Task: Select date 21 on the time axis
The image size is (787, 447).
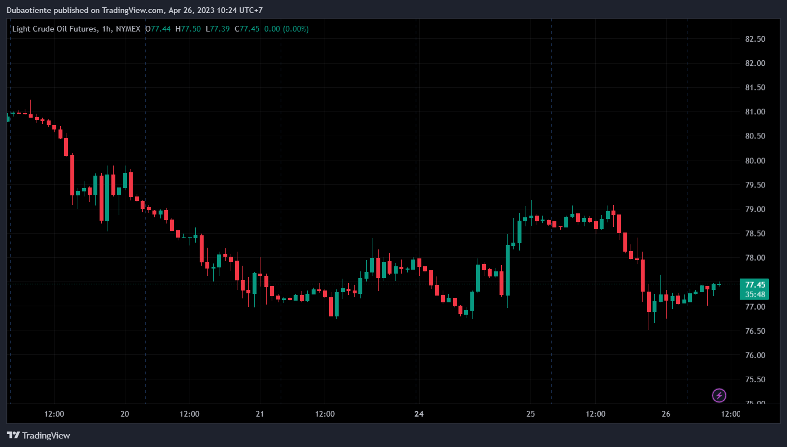Action: click(x=260, y=414)
